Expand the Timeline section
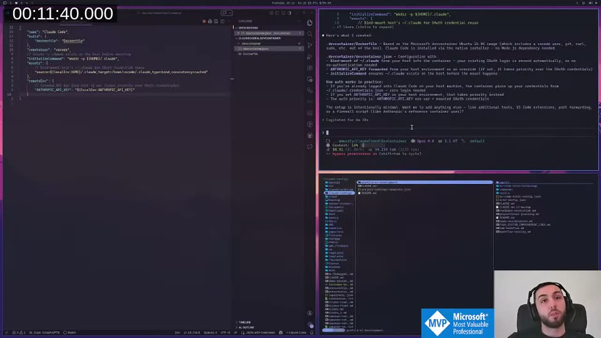The width and height of the screenshot is (601, 338). coord(269,322)
